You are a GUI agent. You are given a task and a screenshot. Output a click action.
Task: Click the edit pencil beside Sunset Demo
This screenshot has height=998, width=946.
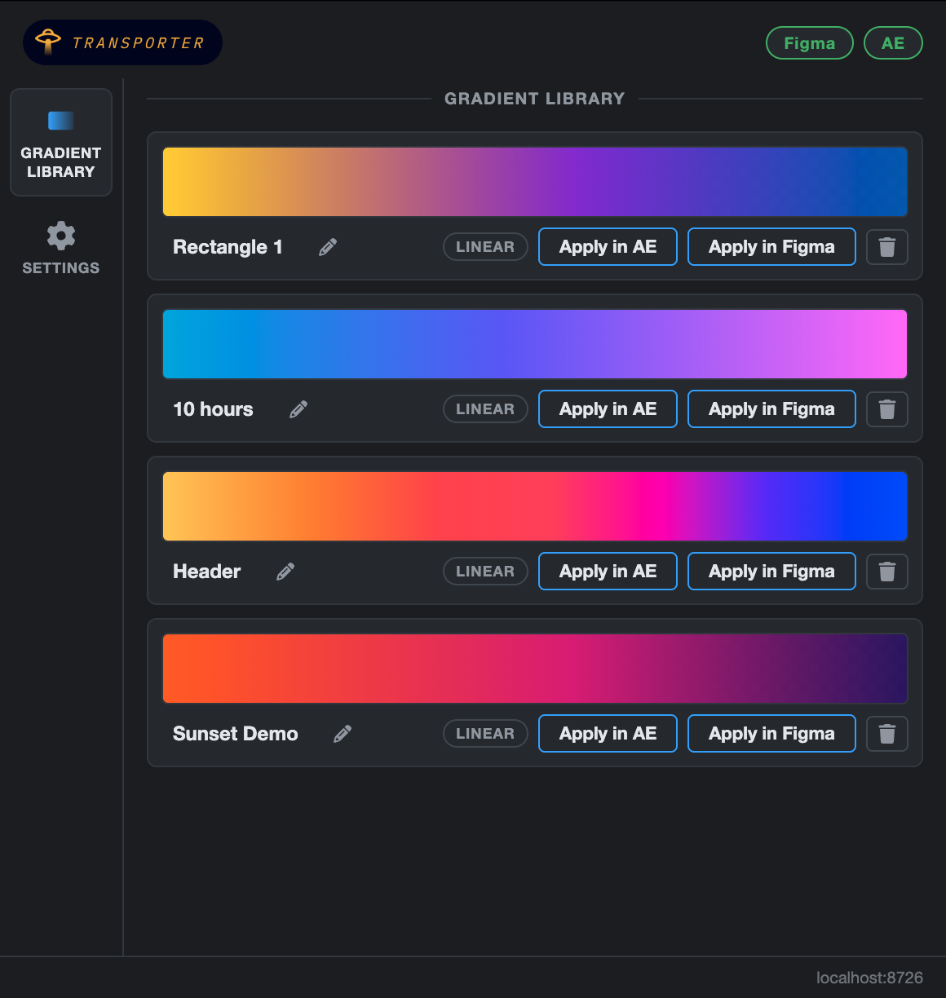pos(343,734)
